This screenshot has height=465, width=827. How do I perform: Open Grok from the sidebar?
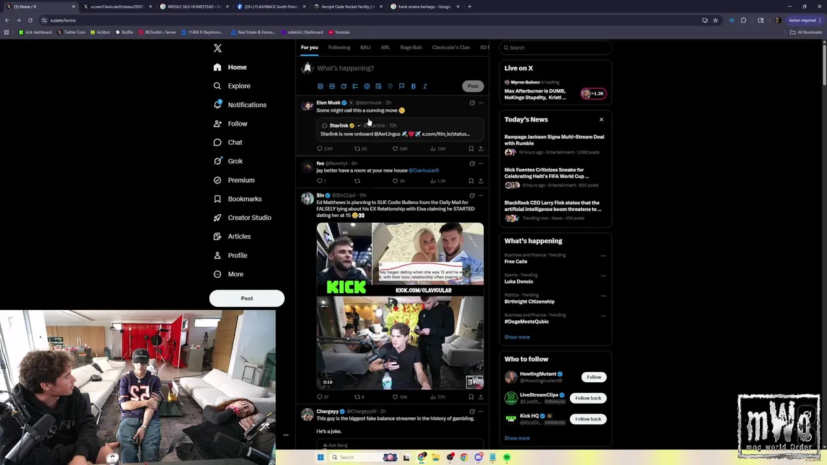pos(228,161)
